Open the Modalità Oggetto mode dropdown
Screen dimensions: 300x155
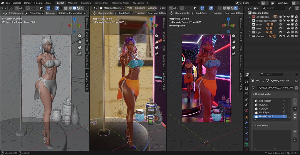coord(112,8)
